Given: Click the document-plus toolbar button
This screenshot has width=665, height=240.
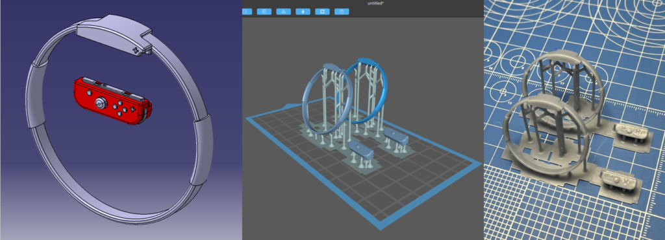Looking at the screenshot, I should click(x=264, y=12).
